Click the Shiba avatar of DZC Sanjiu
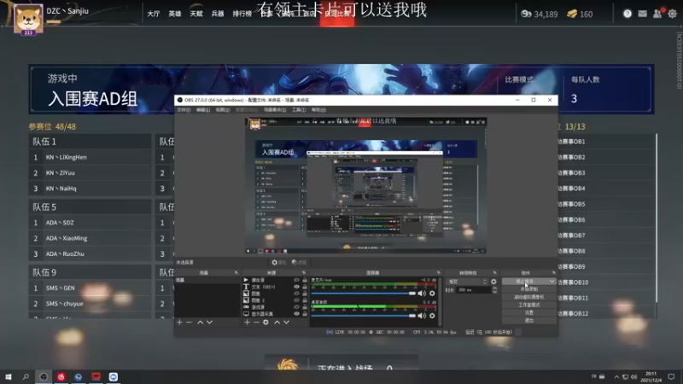 [28, 19]
